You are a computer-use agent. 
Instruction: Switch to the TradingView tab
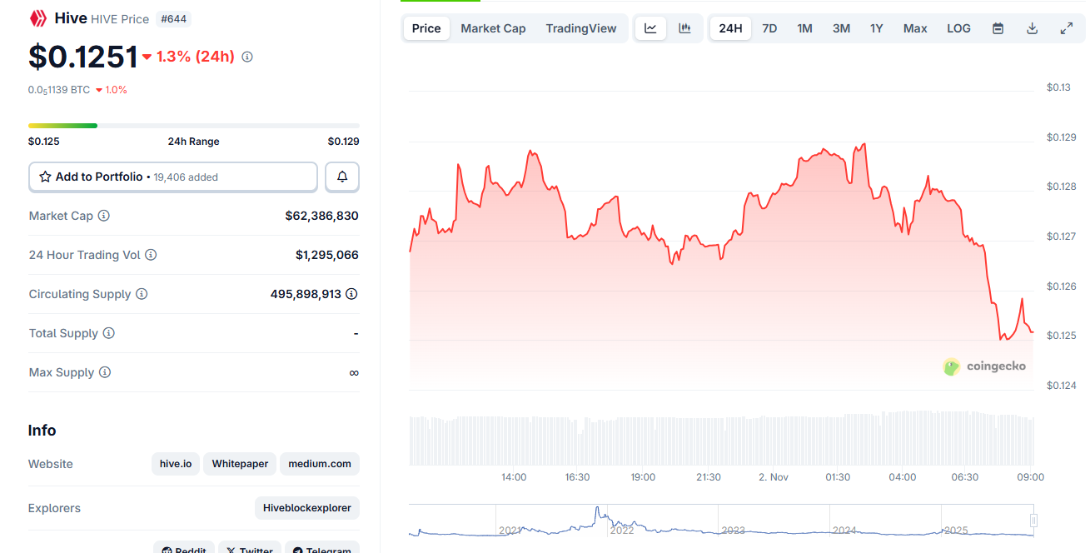pos(581,28)
